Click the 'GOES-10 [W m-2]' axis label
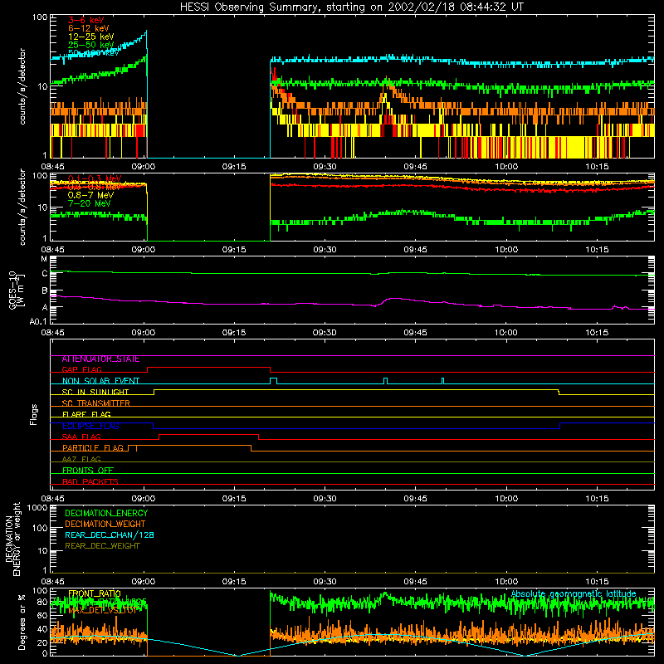 (17, 290)
